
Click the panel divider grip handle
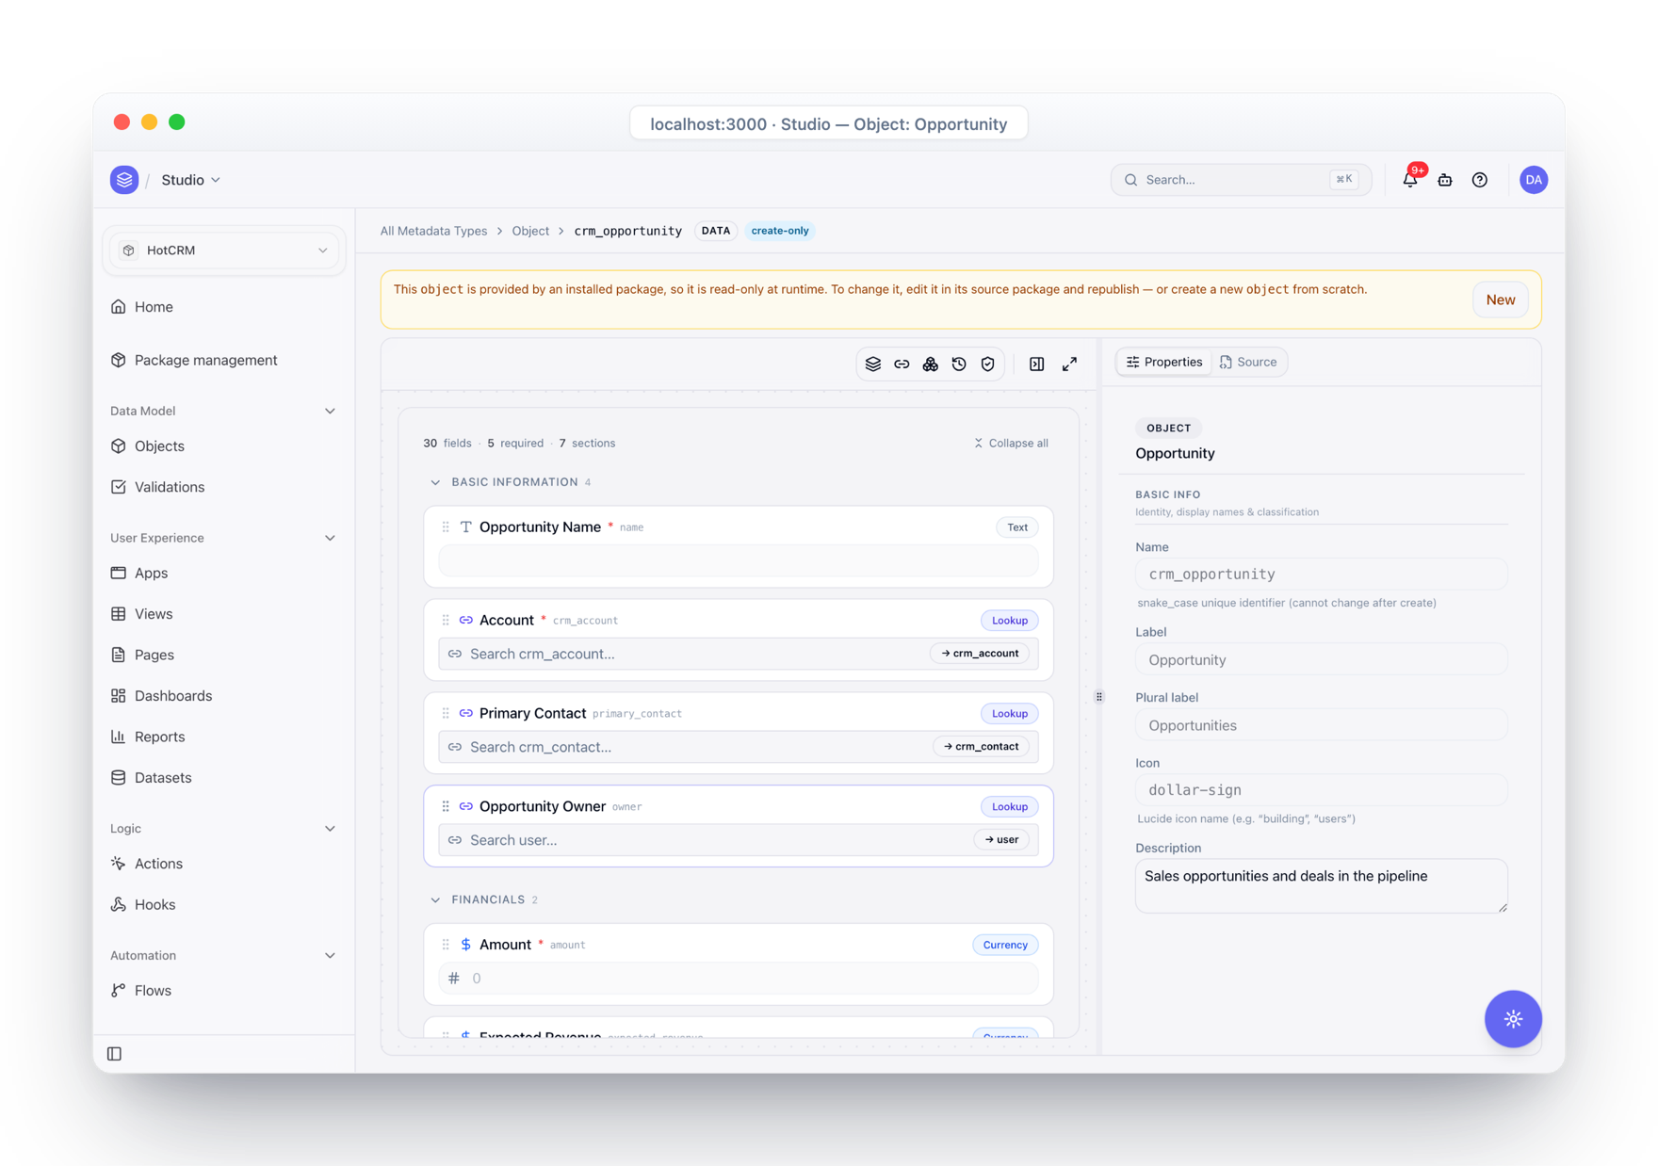point(1099,697)
